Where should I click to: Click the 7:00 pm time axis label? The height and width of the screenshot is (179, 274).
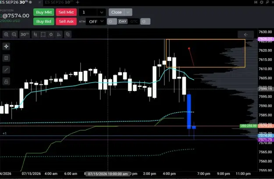(x=203, y=174)
